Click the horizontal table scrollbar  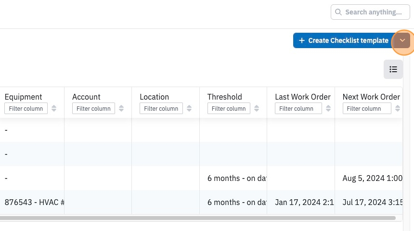[198, 218]
